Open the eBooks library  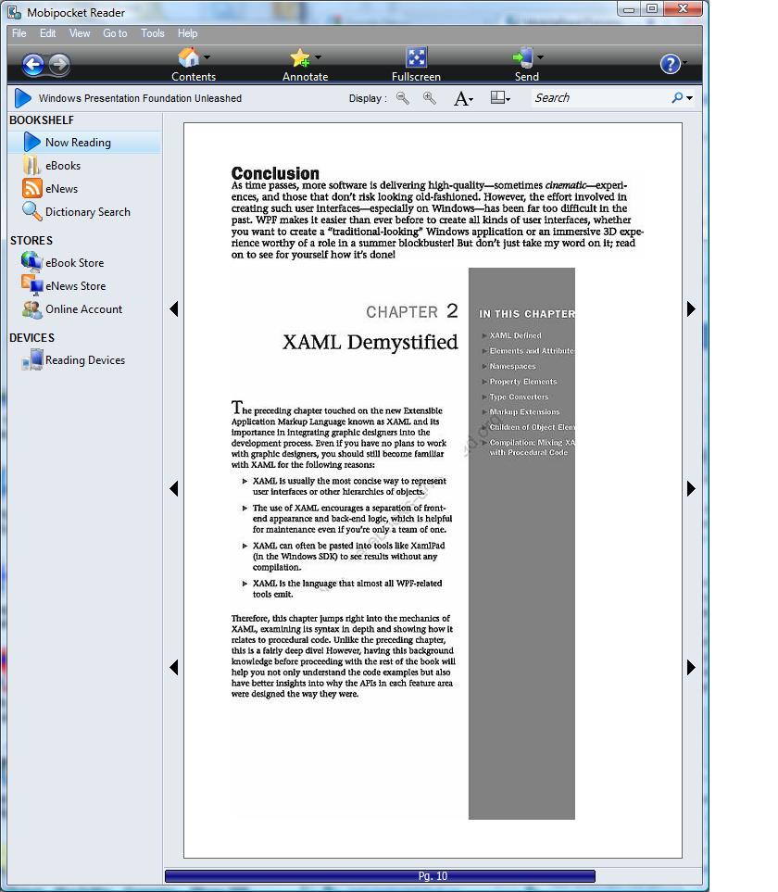(63, 166)
